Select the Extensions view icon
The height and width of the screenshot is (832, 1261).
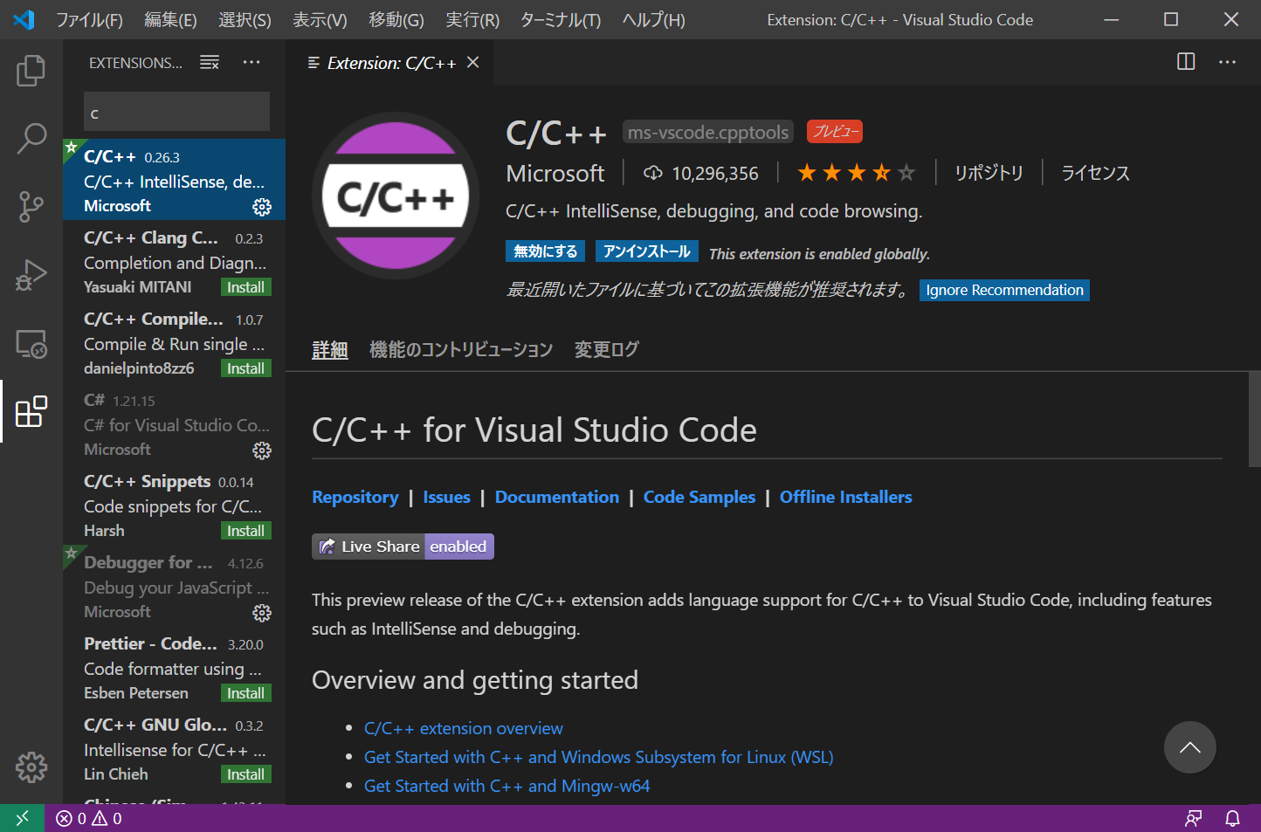pos(31,411)
